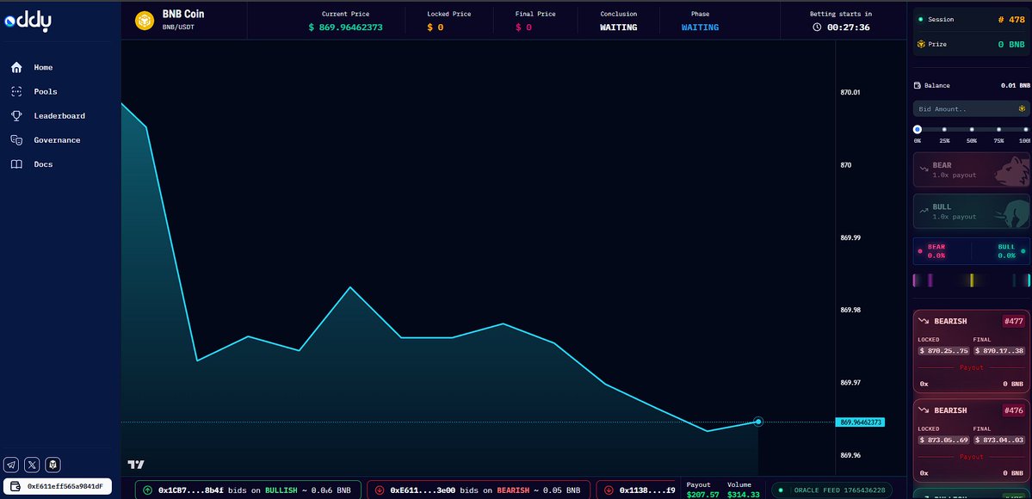This screenshot has height=499, width=1032.
Task: Click final price $ 873.04..03
Action: [x=999, y=440]
